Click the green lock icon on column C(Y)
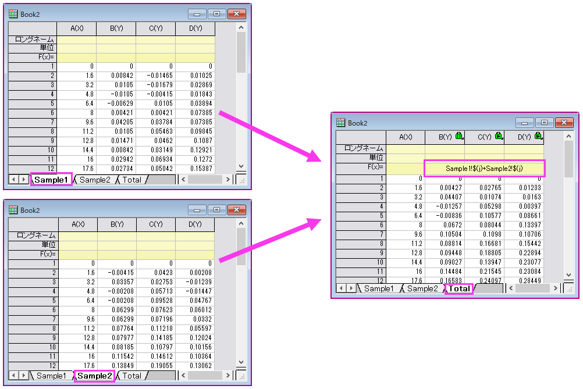This screenshot has height=389, width=583. click(498, 137)
